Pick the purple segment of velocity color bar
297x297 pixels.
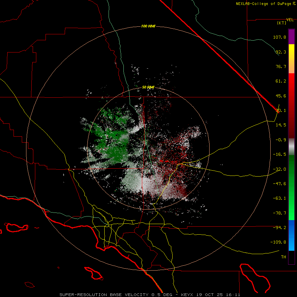coord(291,37)
